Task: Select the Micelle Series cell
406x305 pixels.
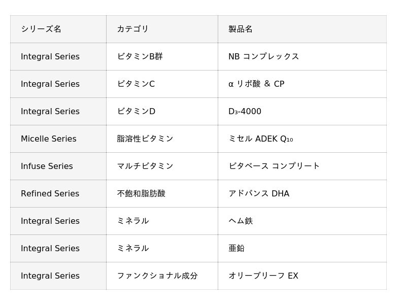Action: 58,139
